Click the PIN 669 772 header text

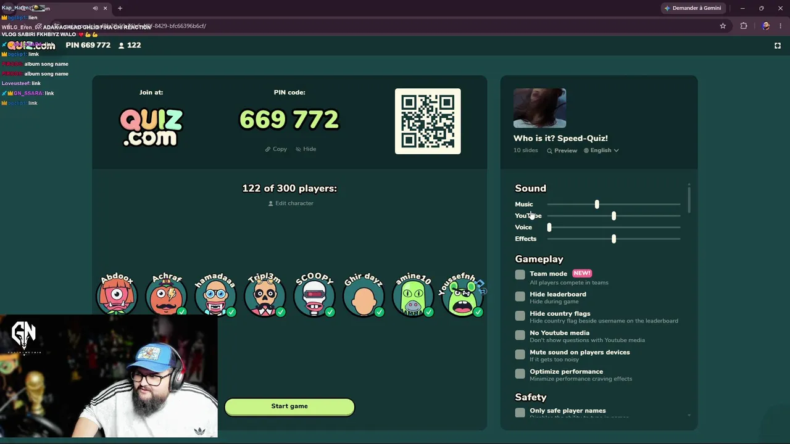point(88,46)
